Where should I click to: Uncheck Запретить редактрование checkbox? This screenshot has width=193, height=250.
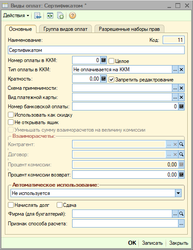pos(111,79)
